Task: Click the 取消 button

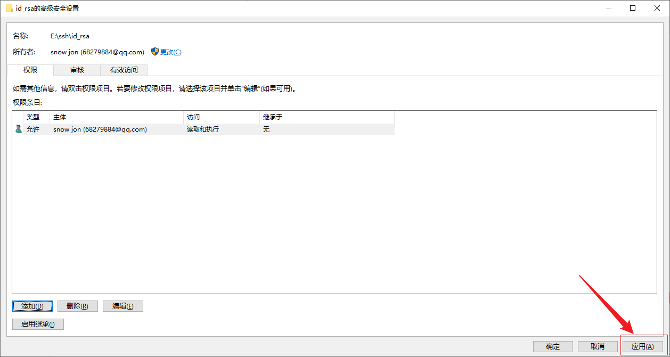Action: 598,346
